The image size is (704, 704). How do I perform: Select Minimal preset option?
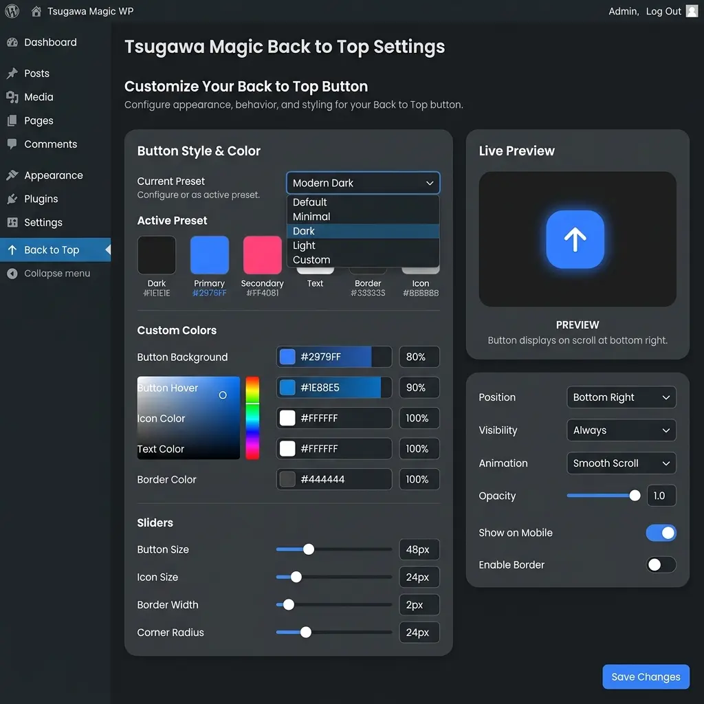[x=363, y=217]
